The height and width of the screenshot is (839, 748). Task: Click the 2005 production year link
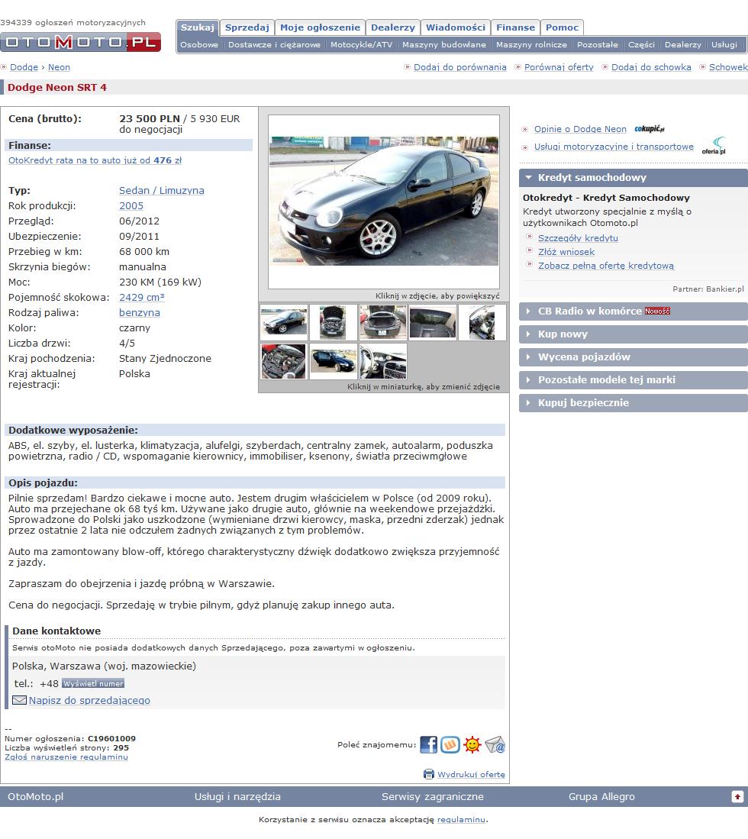(x=131, y=205)
